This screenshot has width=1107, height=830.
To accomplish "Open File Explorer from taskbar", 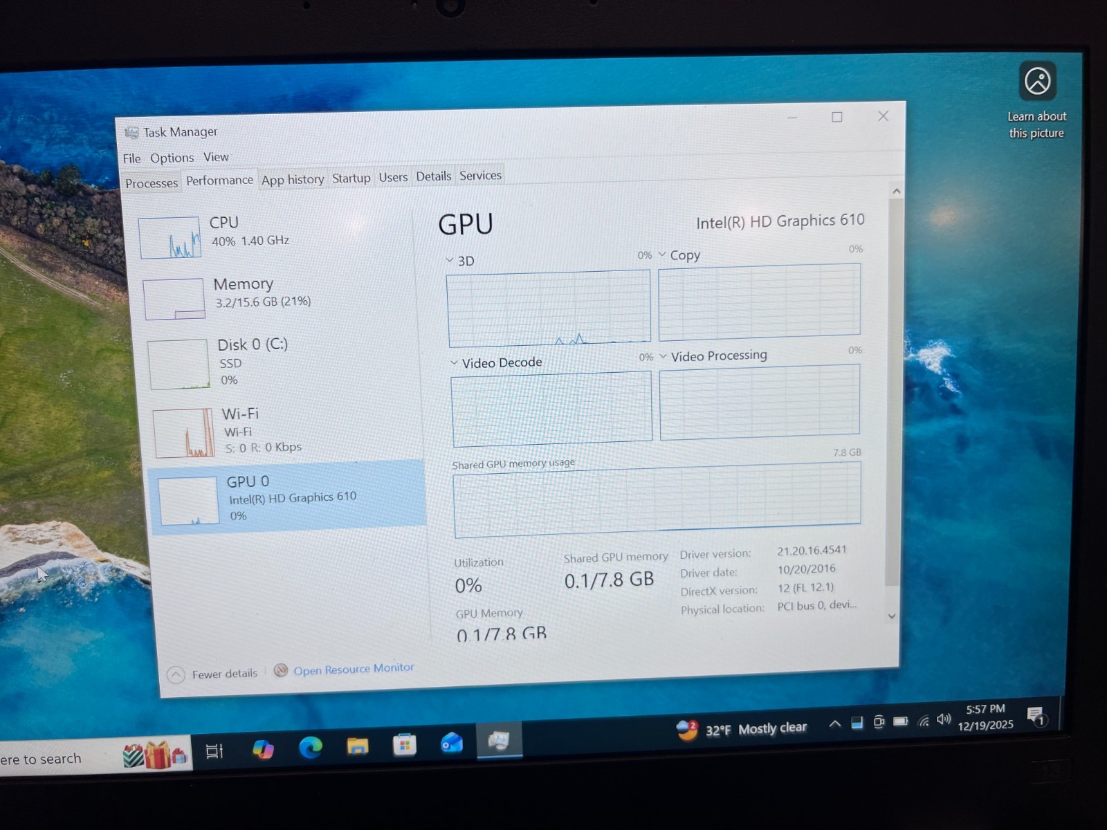I will point(358,746).
